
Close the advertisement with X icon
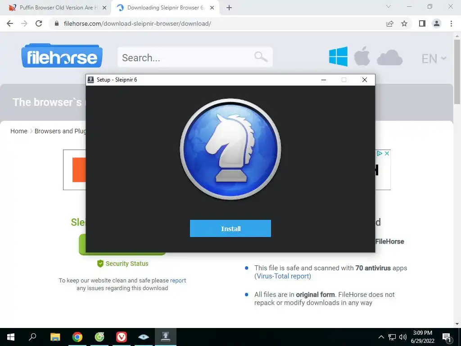pos(387,153)
